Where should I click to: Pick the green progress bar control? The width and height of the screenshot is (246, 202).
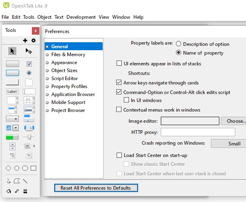pyautogui.click(x=12, y=137)
